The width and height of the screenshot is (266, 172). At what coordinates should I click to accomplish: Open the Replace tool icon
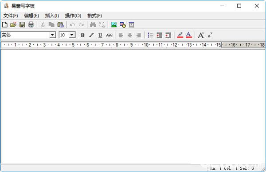[102, 25]
